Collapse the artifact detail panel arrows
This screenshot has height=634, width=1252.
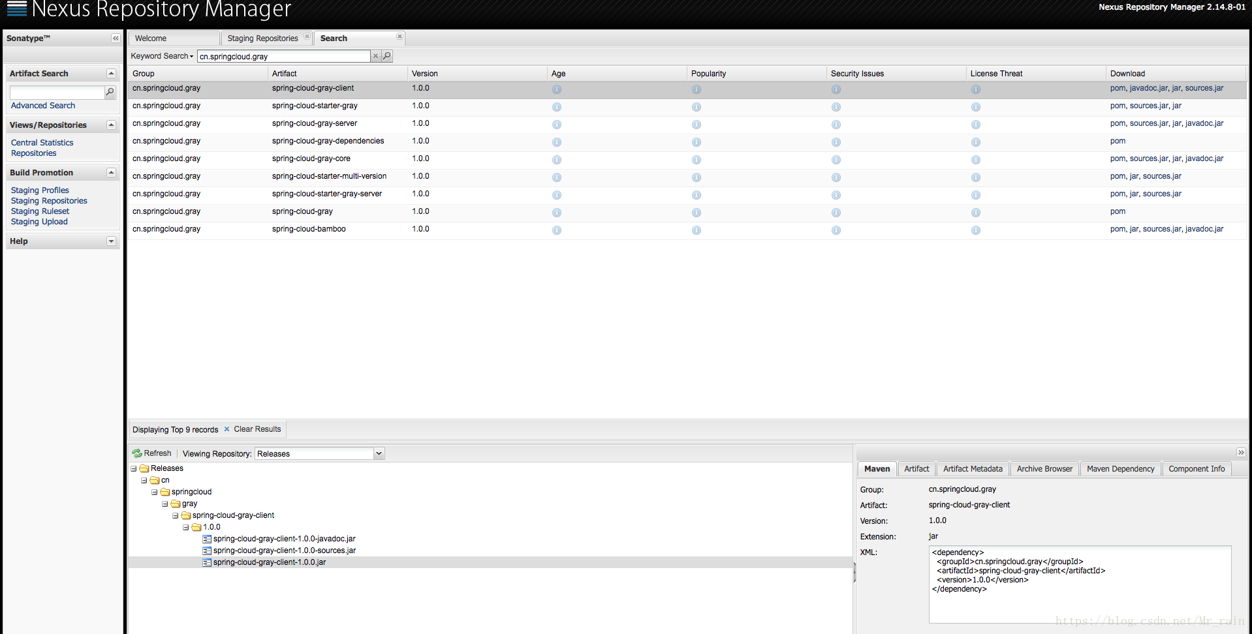tap(1241, 453)
